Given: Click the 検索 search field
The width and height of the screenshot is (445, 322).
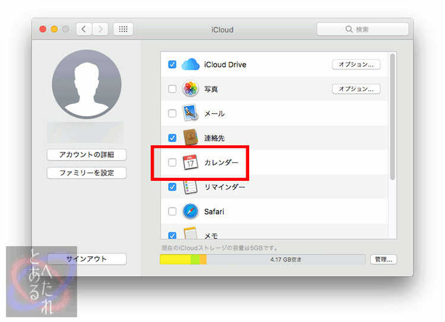Looking at the screenshot, I should pos(363,29).
